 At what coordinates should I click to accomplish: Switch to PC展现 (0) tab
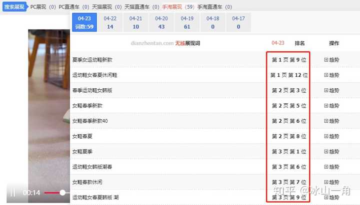point(43,7)
